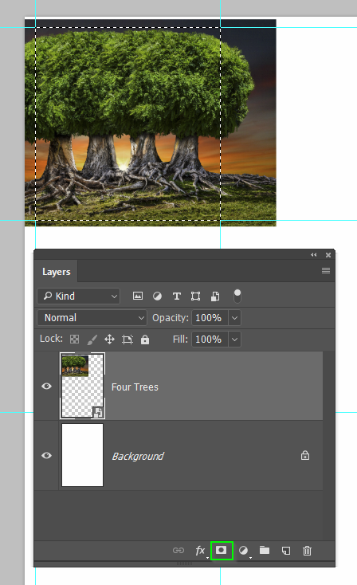Viewport: 357px width, 585px height.
Task: Select the Four Trees layer thumbnail
Action: coord(82,386)
